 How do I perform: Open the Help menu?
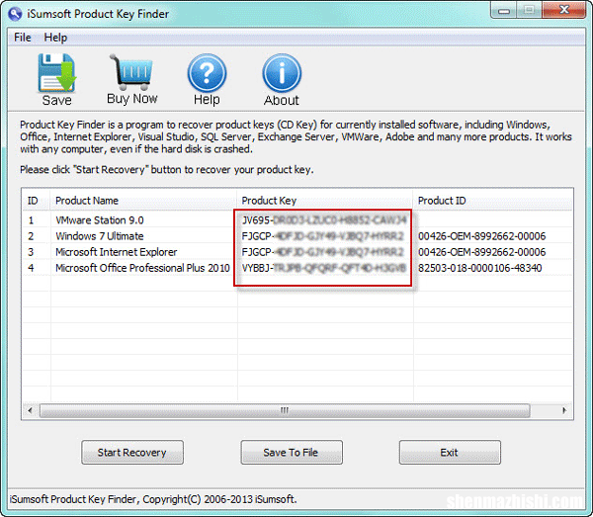tap(55, 38)
